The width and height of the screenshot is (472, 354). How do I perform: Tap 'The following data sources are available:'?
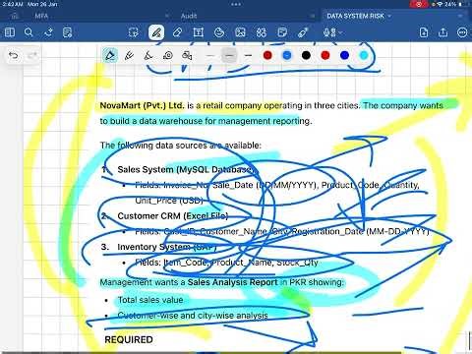pyautogui.click(x=181, y=146)
